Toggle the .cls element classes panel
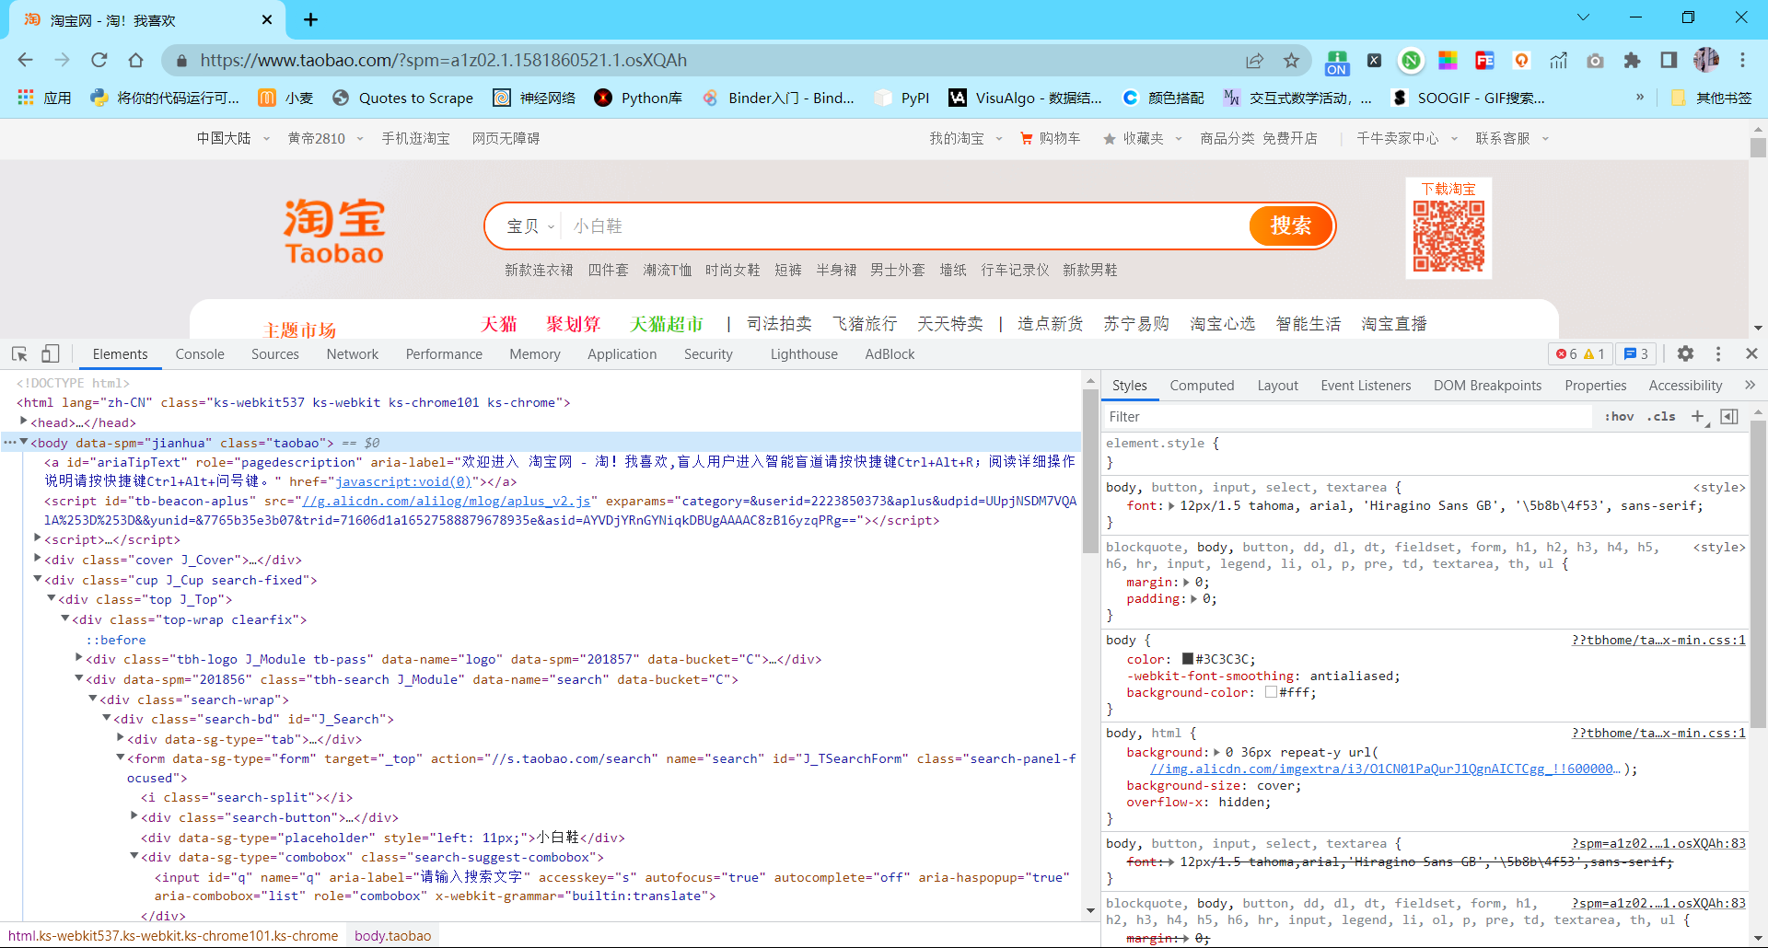 click(1661, 417)
